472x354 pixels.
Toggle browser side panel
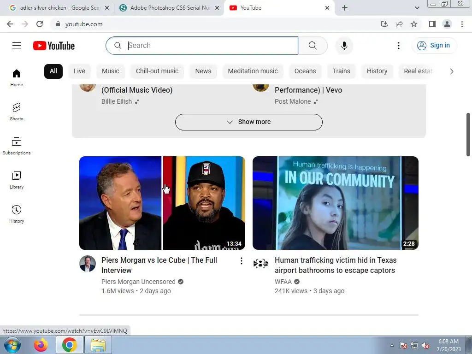click(x=432, y=24)
